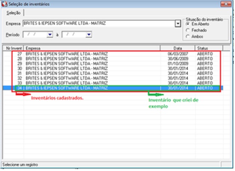Open the Período start date picker arrow
This screenshot has width=235, height=171.
pyautogui.click(x=50, y=35)
